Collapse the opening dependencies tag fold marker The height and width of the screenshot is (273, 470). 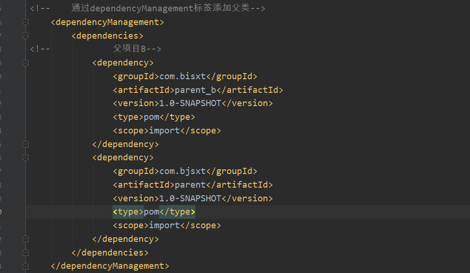click(25, 36)
